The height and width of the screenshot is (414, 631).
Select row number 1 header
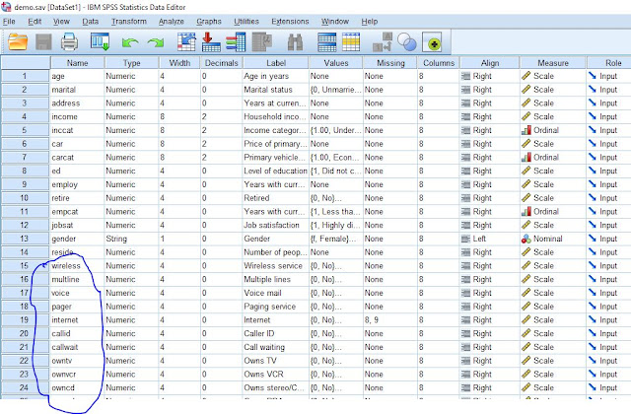pyautogui.click(x=25, y=76)
